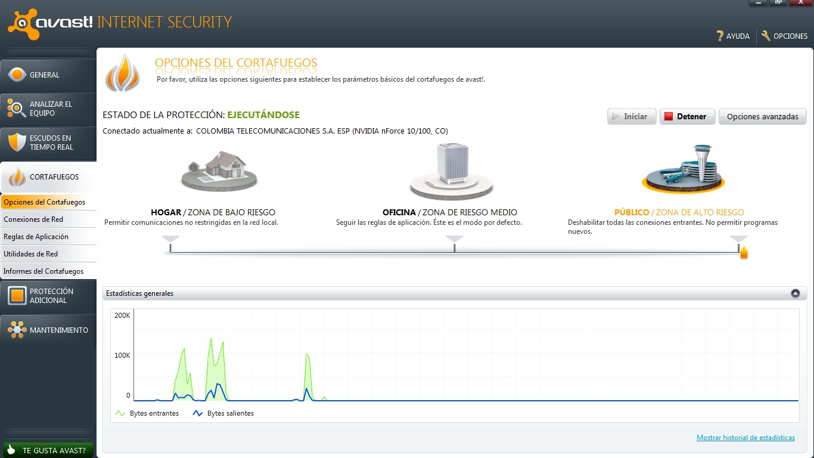This screenshot has width=814, height=458.
Task: Click the 100K axis label on chart
Action: 122,355
